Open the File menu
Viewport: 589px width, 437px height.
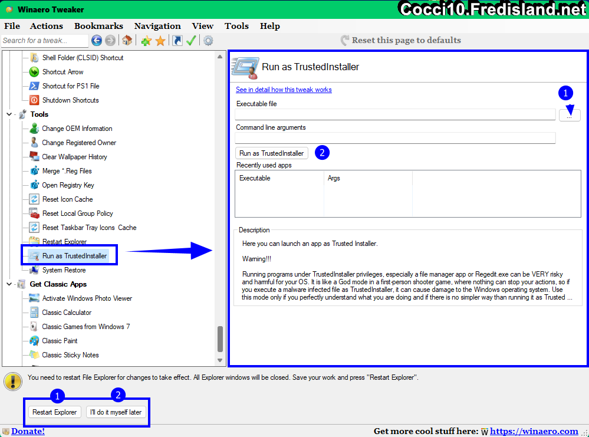click(12, 26)
